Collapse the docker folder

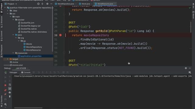tap(13, 20)
